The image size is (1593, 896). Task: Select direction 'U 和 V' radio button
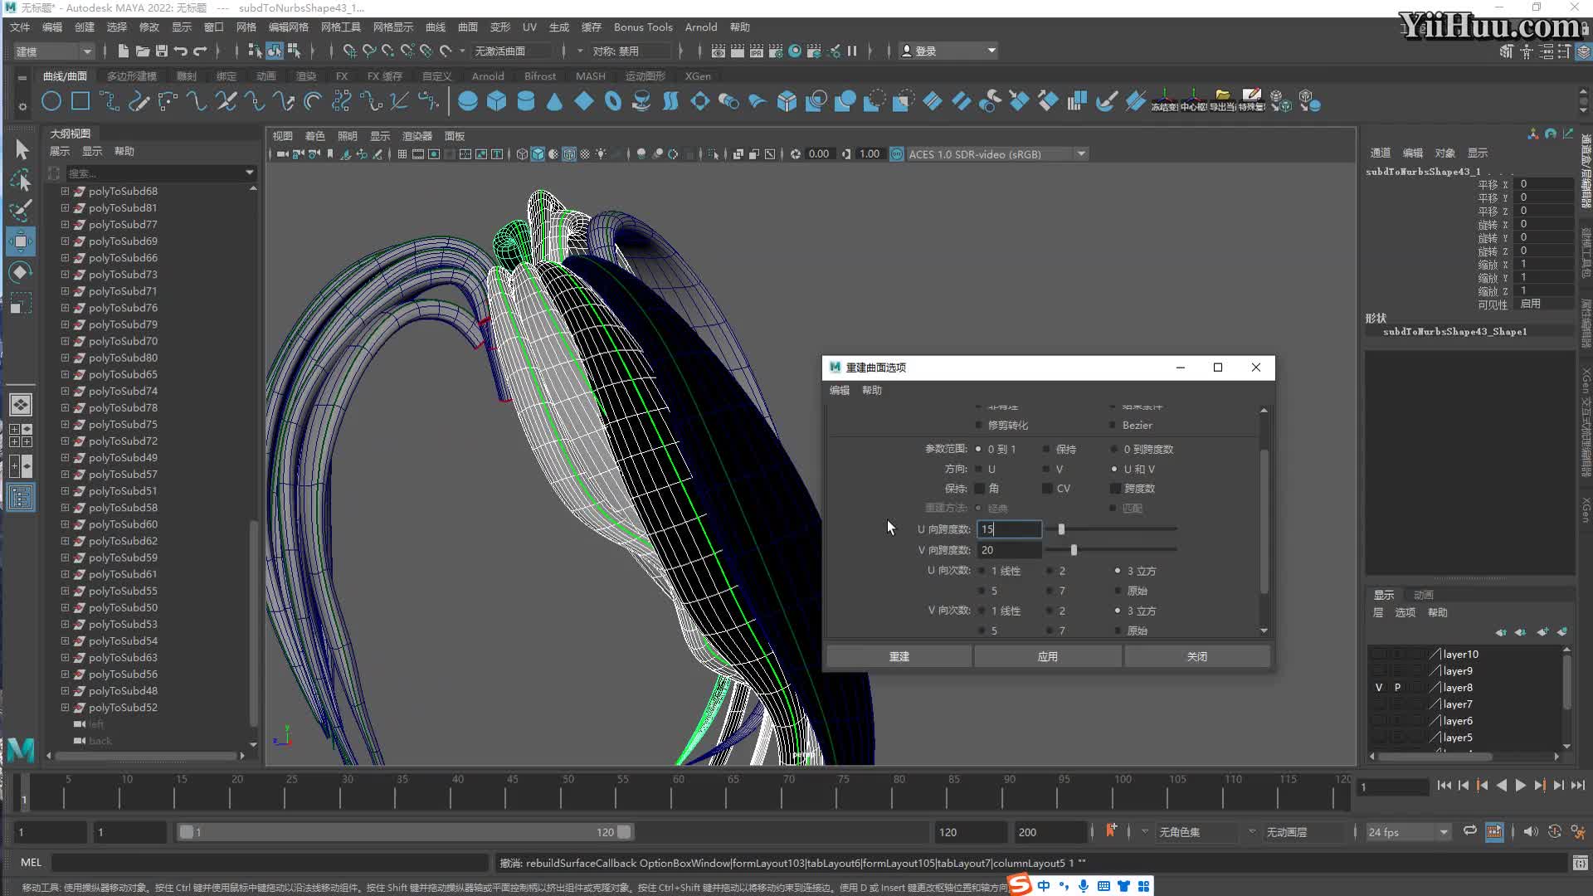[x=1115, y=469]
